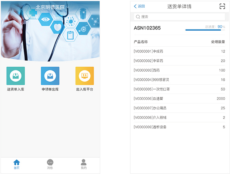Select the [V0000005]一次性口罩 row
230x174 pixels.
tap(179, 89)
